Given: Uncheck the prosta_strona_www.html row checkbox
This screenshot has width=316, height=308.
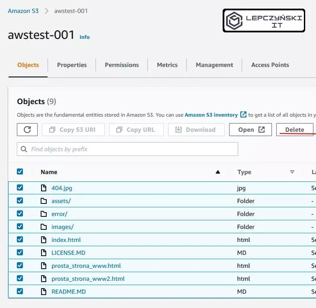Looking at the screenshot, I should point(20,265).
